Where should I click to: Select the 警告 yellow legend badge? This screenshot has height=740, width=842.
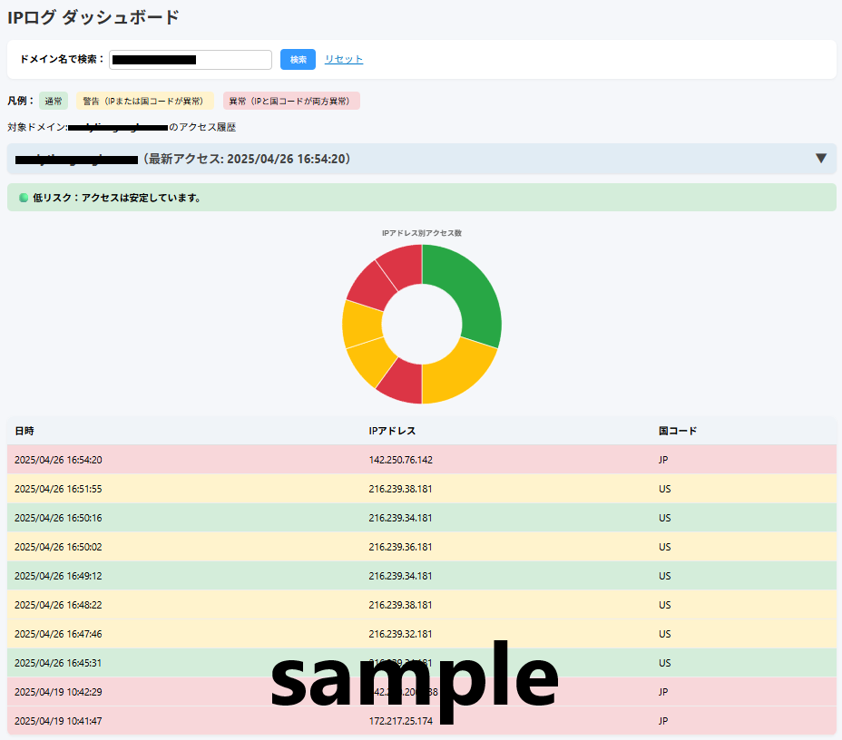tap(144, 102)
